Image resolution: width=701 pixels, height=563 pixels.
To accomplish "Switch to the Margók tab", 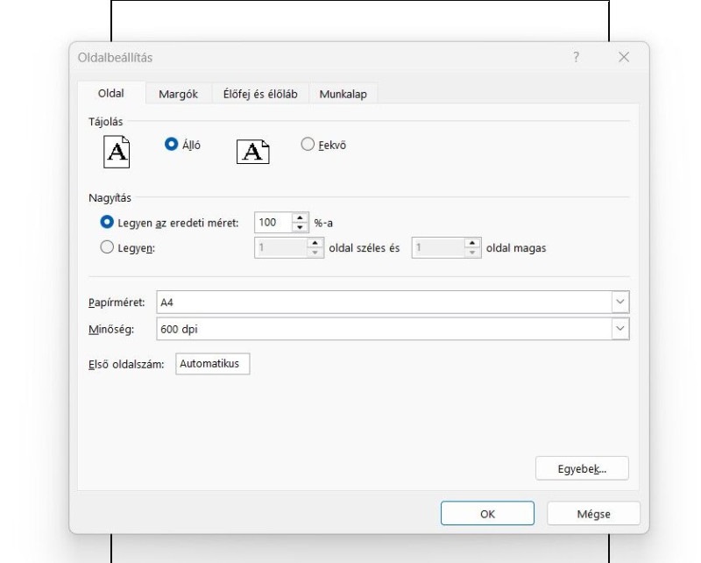I will (179, 94).
